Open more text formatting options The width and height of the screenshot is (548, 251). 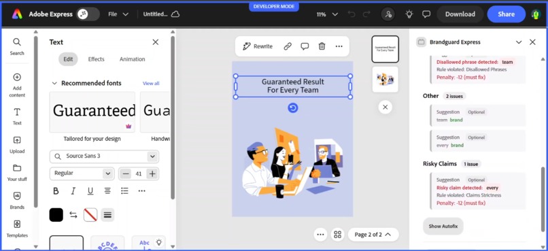(141, 191)
